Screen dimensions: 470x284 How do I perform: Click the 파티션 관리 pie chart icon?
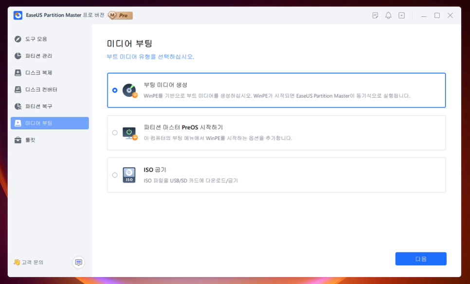pyautogui.click(x=18, y=56)
